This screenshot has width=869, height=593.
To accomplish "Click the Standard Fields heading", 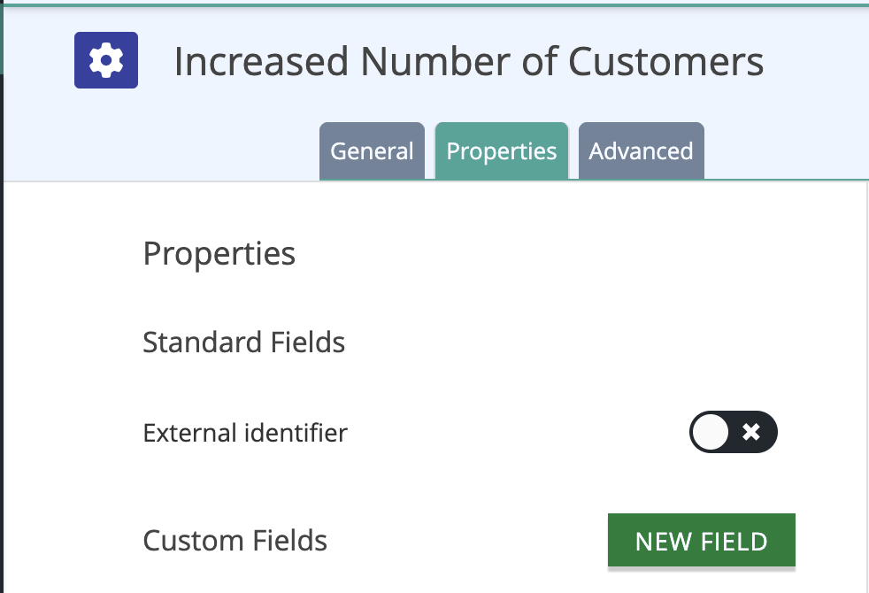I will [244, 342].
